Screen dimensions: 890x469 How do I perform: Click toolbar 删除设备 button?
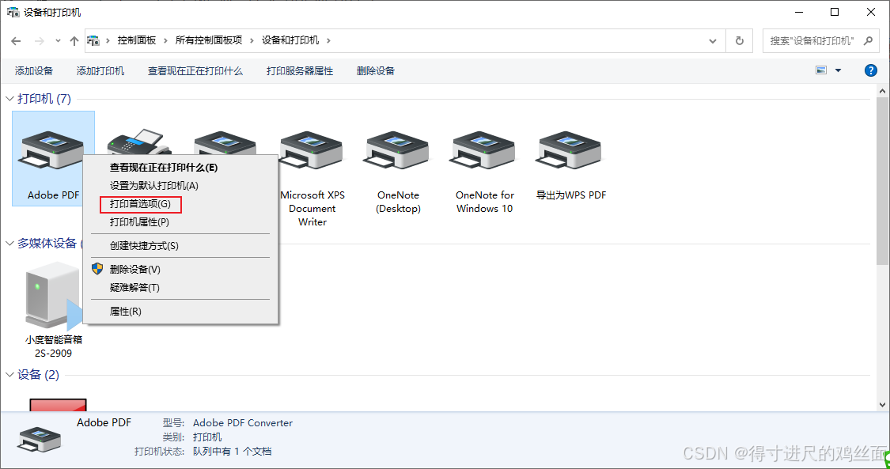tap(375, 71)
